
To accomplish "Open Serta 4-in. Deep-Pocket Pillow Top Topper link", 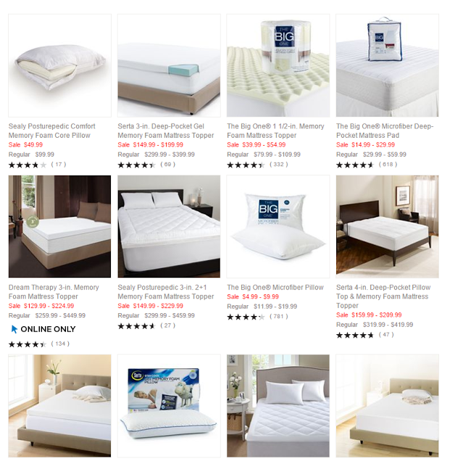I will (383, 297).
